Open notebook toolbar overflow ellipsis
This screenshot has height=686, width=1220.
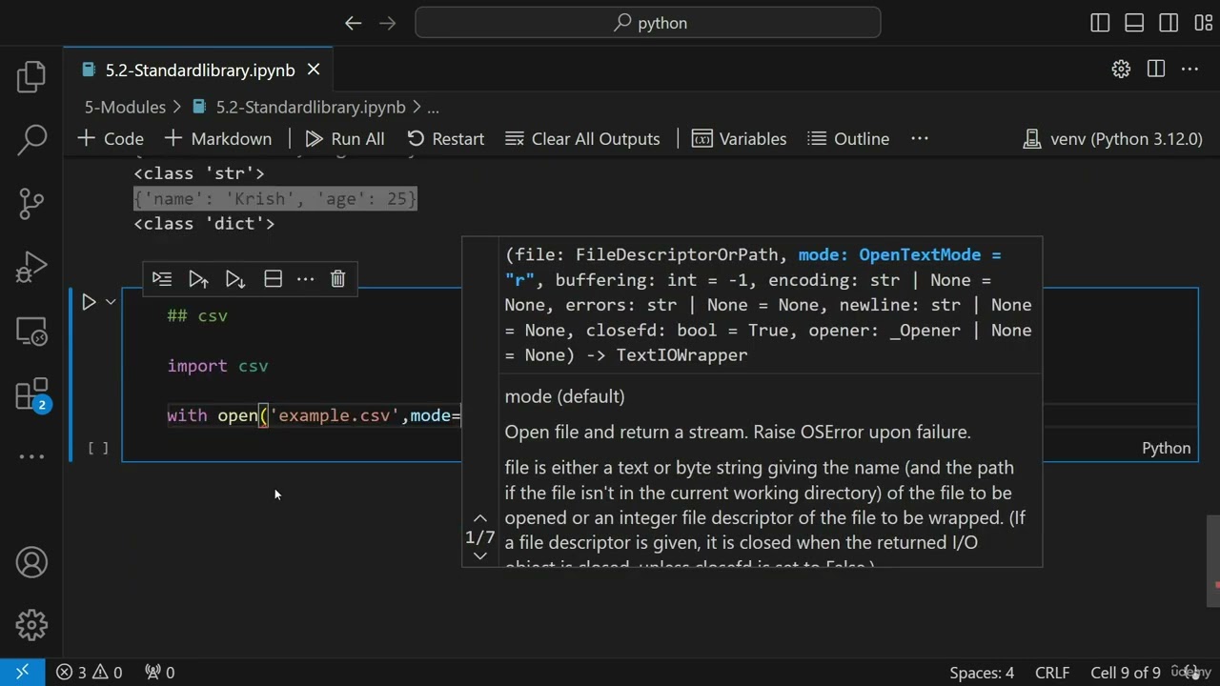click(x=920, y=138)
